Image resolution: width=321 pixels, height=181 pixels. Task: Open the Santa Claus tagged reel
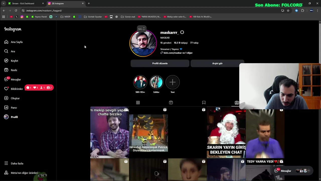point(226,132)
